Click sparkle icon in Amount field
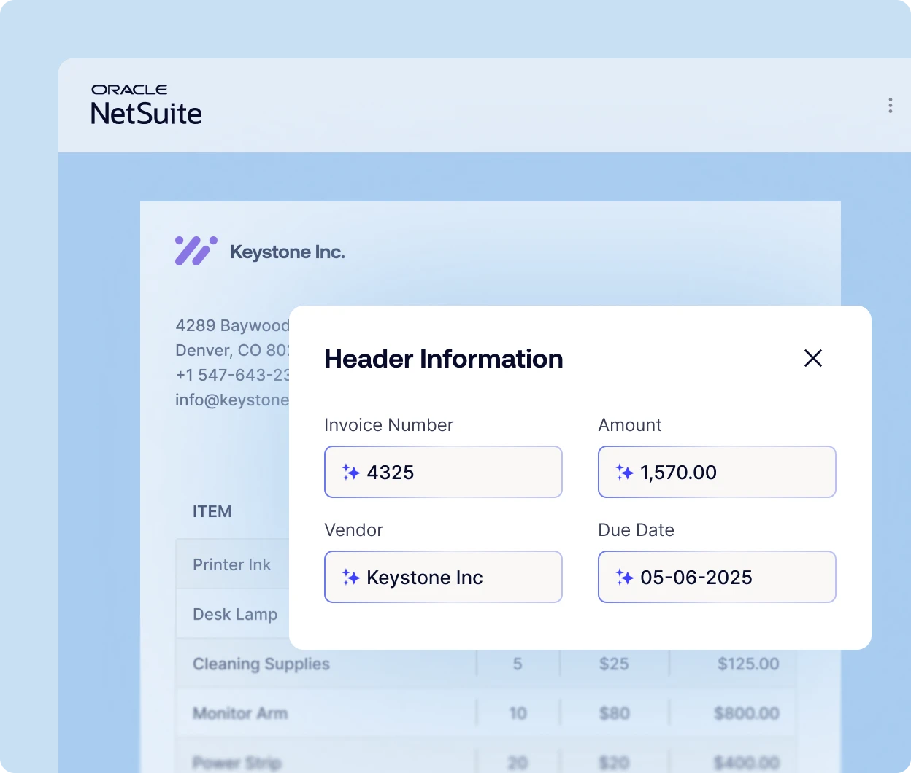The width and height of the screenshot is (911, 773). click(625, 473)
